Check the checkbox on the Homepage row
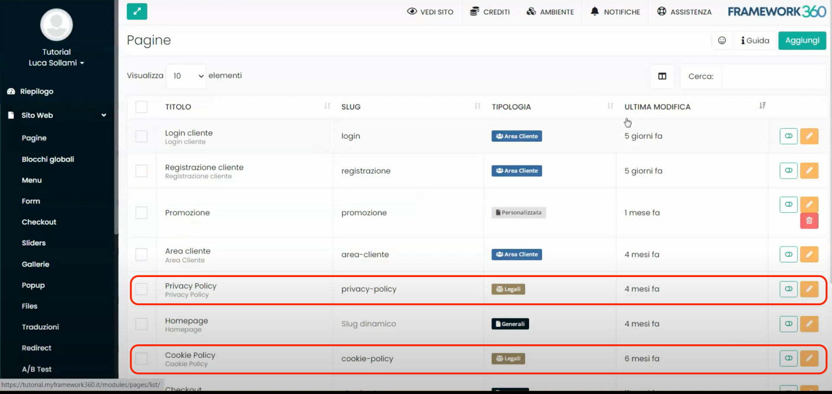Viewport: 832px width, 394px height. click(x=142, y=324)
